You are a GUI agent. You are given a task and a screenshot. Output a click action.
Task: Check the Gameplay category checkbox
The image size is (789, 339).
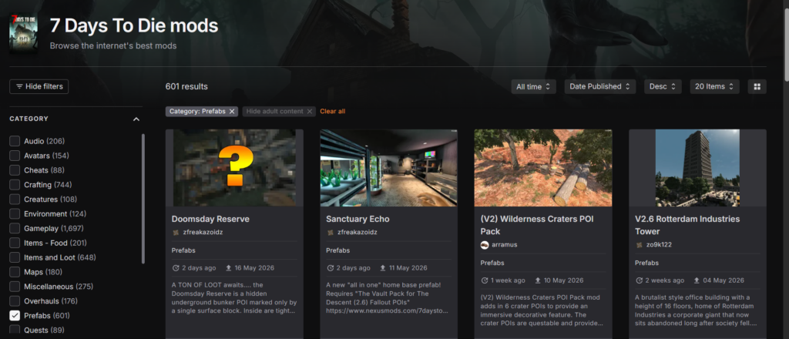[15, 228]
